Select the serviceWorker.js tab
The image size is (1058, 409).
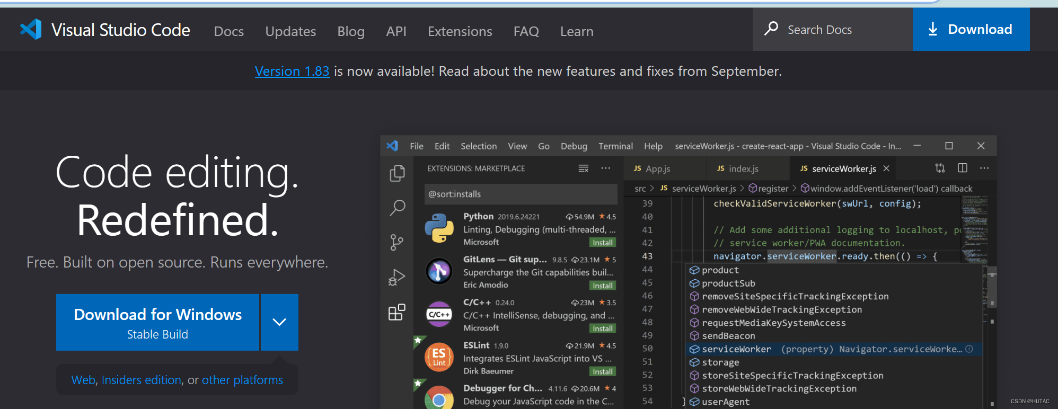(x=843, y=168)
